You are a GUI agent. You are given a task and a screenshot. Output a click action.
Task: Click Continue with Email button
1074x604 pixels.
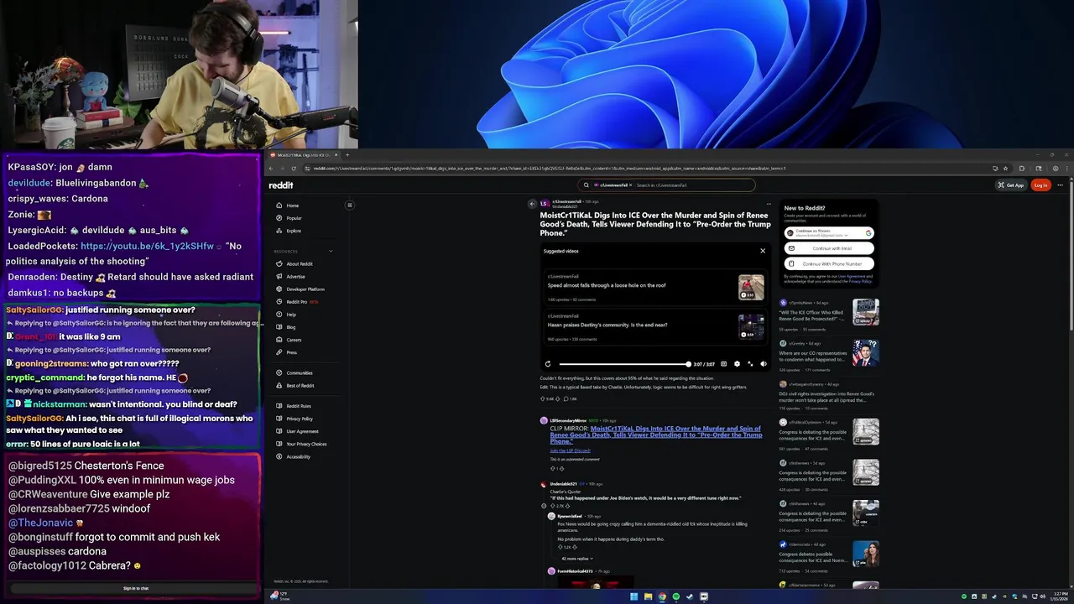[x=829, y=248]
